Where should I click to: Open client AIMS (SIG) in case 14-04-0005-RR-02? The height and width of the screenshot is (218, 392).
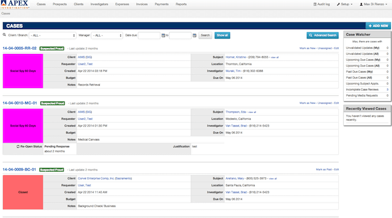tap(85, 57)
